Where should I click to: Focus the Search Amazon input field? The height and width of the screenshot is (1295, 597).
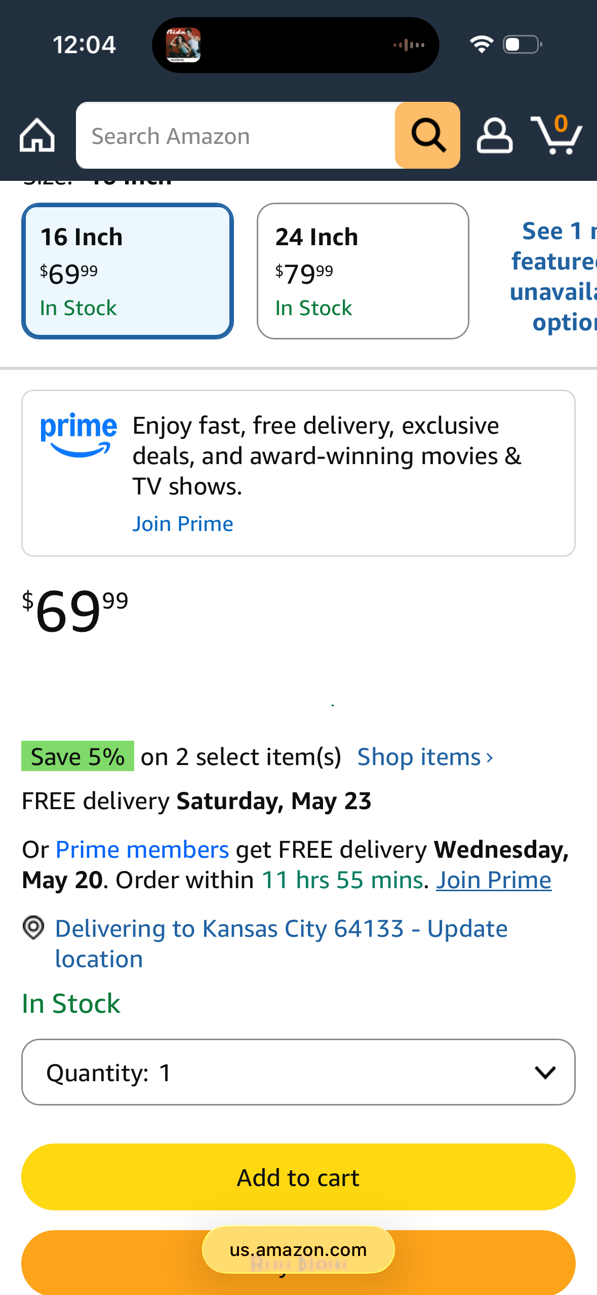click(235, 135)
